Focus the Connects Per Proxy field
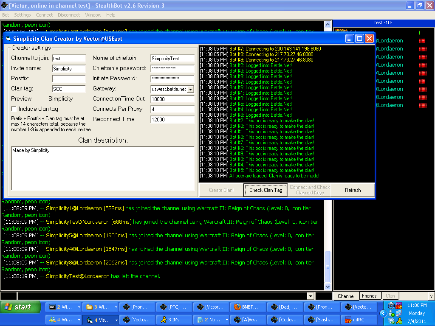This screenshot has height=326, width=435. point(172,109)
